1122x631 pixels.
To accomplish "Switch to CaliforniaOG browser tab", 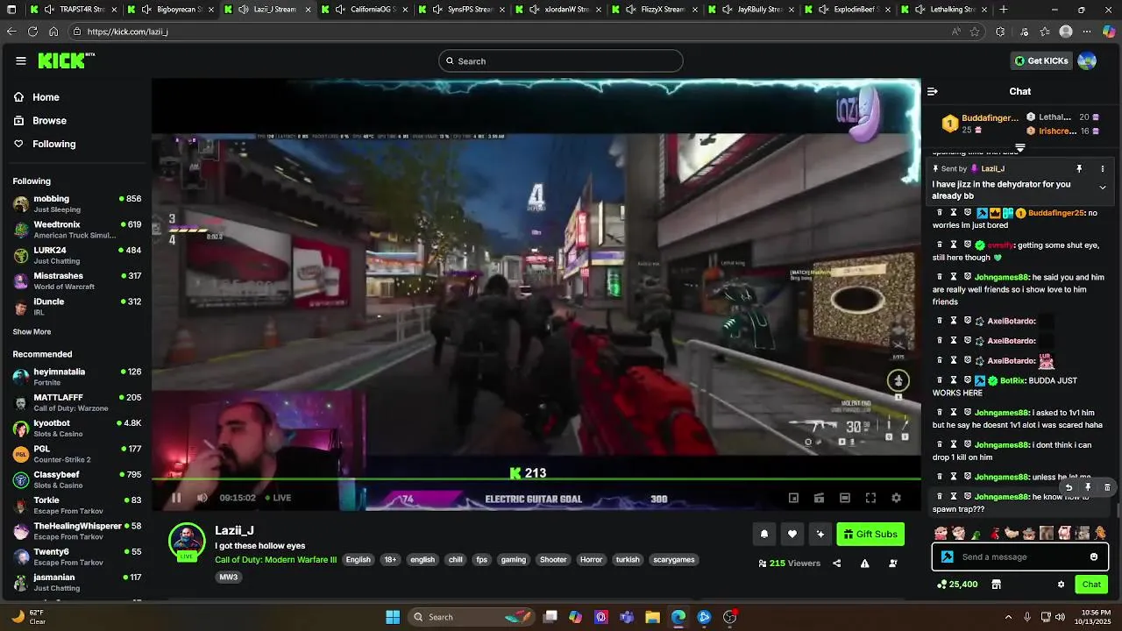I will tap(366, 10).
